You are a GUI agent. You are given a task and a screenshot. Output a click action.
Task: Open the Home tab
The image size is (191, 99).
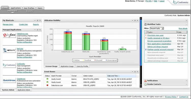coord(5,8)
